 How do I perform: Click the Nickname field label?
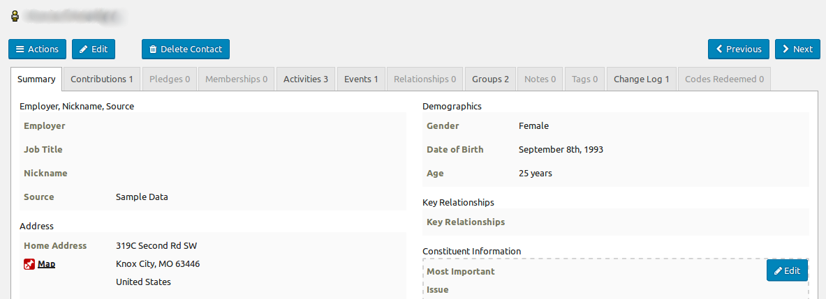click(45, 173)
